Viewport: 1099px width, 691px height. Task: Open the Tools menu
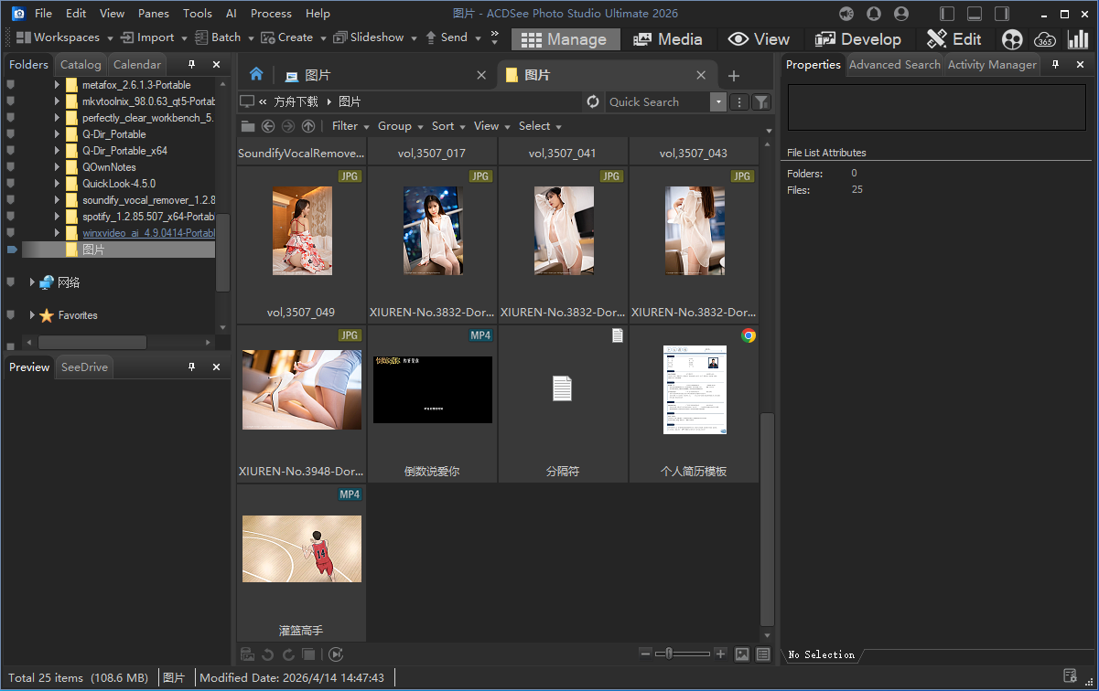click(197, 13)
